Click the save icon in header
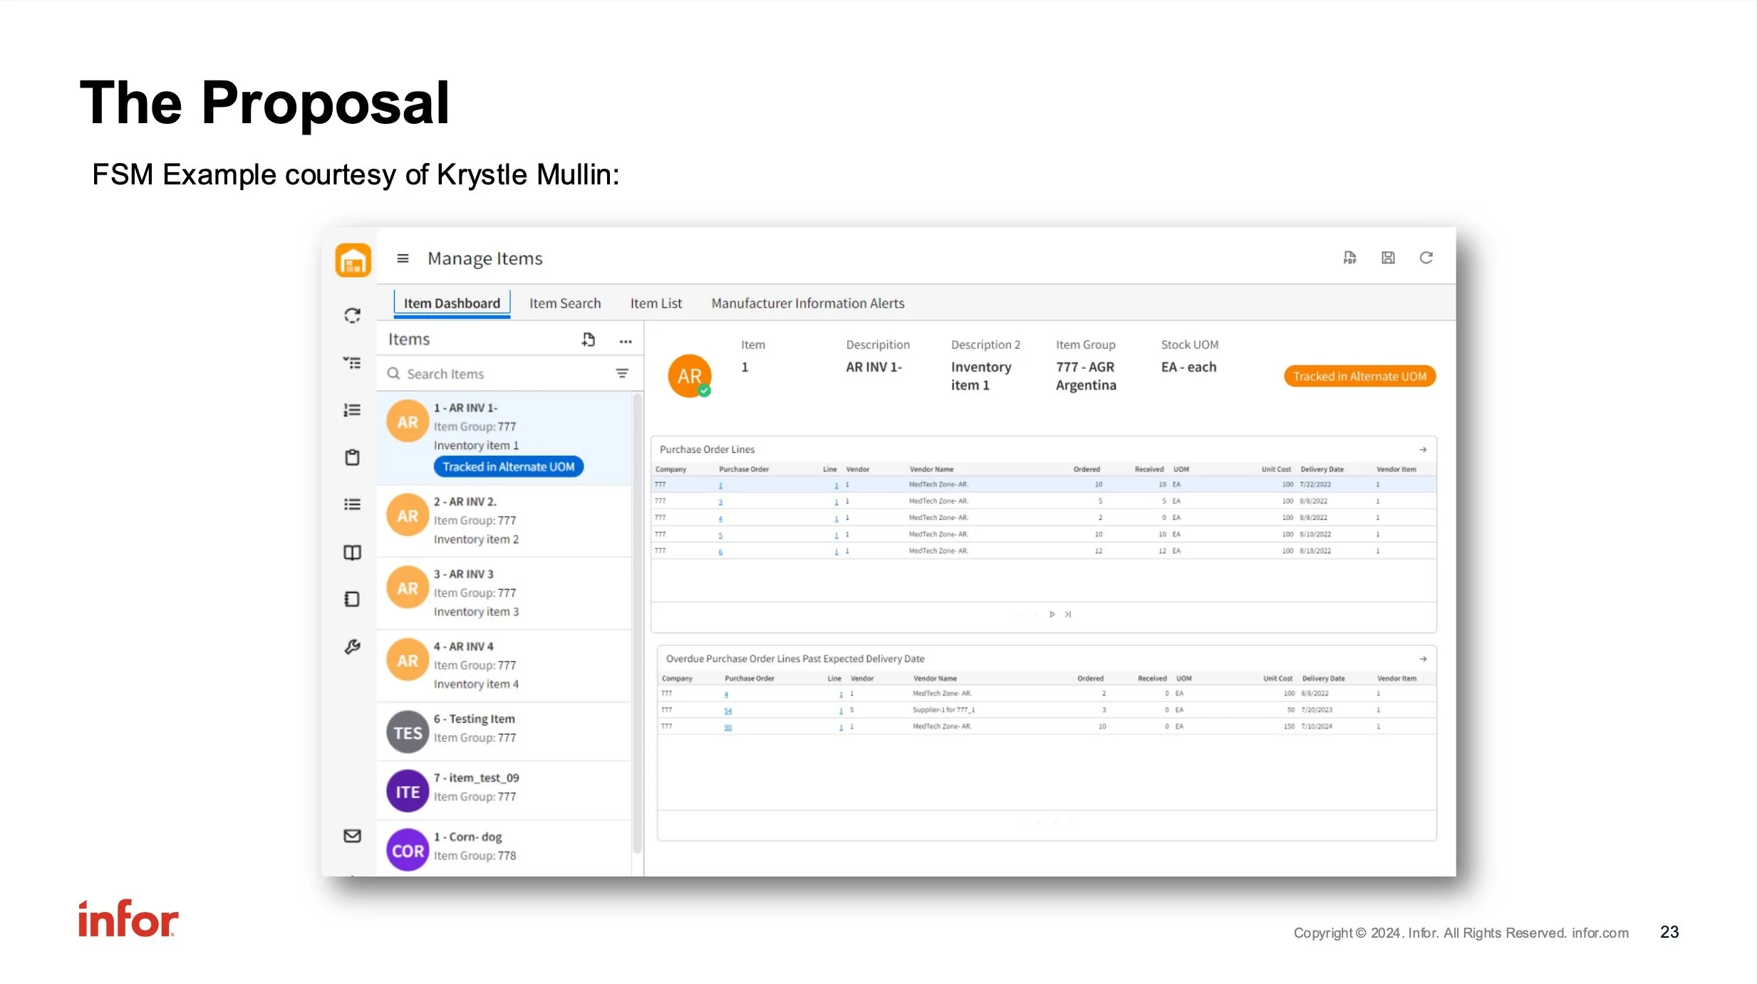The height and width of the screenshot is (984, 1757). pyautogui.click(x=1388, y=258)
